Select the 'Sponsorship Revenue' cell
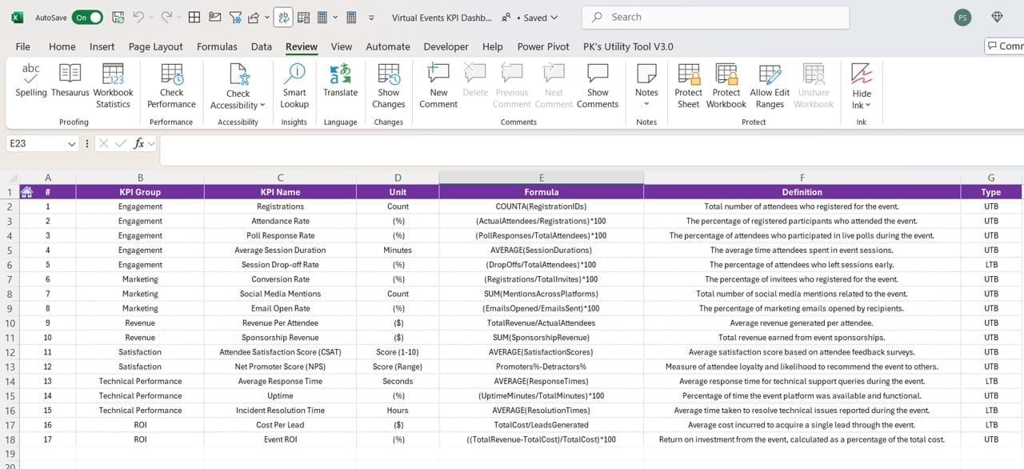The height and width of the screenshot is (469, 1024). click(x=280, y=338)
